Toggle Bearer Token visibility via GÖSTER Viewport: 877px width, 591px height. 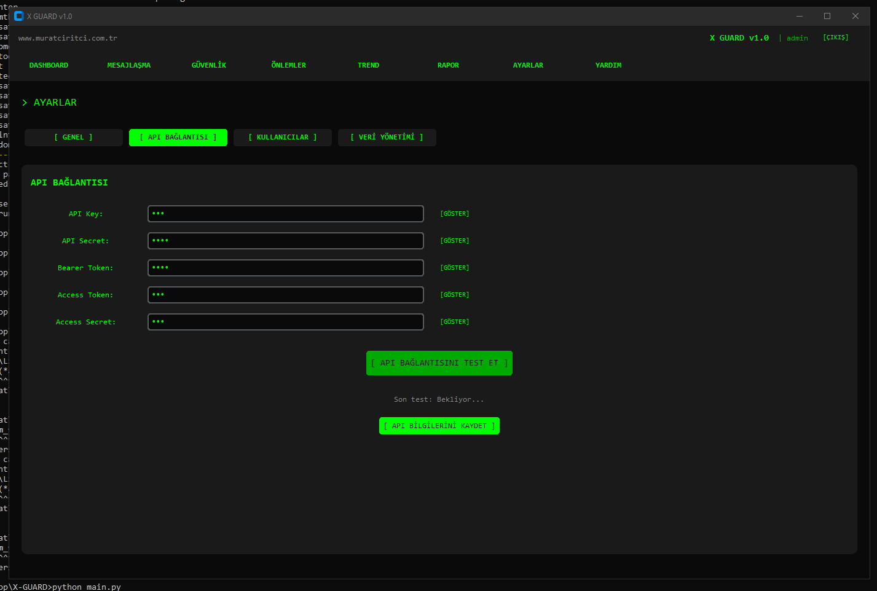click(454, 268)
